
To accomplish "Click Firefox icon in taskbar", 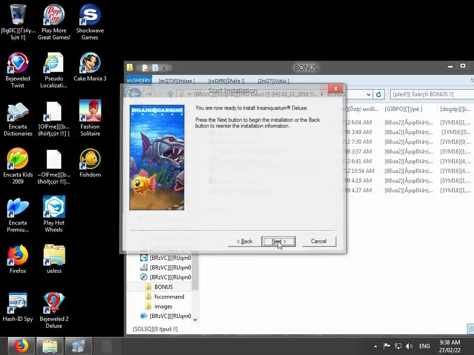I will pos(21,346).
